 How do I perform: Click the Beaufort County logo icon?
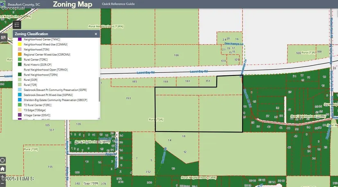(x=4, y=4)
